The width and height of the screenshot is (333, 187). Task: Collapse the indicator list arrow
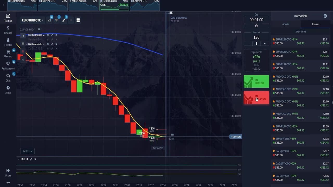tap(23, 36)
